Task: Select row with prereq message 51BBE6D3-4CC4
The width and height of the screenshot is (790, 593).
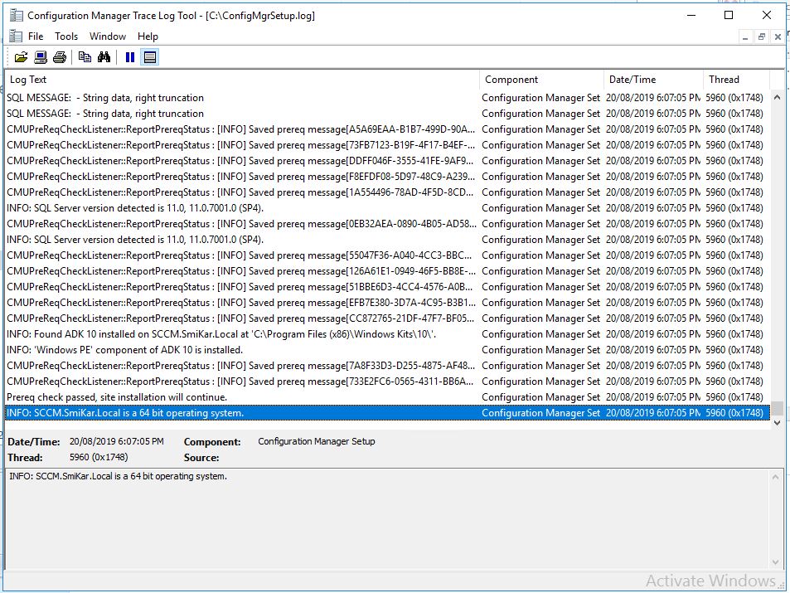Action: coord(387,287)
